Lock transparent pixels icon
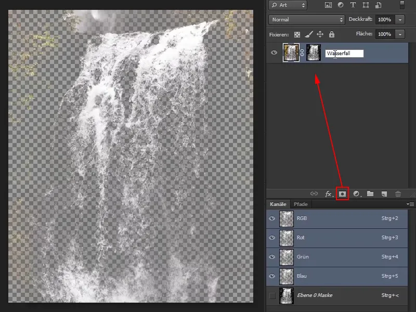This screenshot has width=416, height=312. tap(297, 34)
